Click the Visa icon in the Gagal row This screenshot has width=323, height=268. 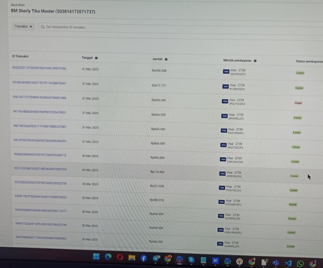click(225, 102)
